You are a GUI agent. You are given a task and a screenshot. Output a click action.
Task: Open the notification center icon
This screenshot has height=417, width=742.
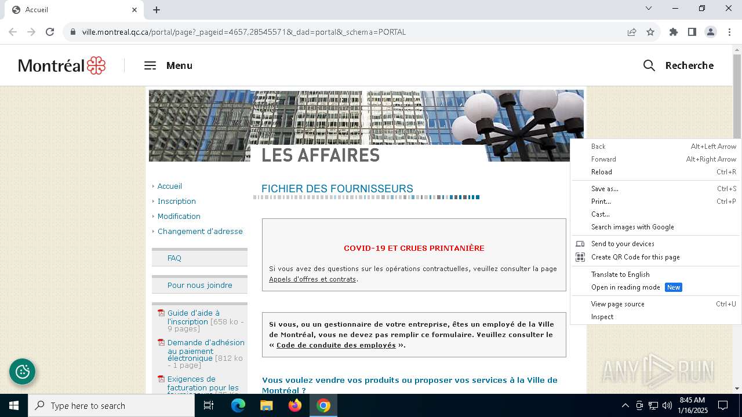723,405
